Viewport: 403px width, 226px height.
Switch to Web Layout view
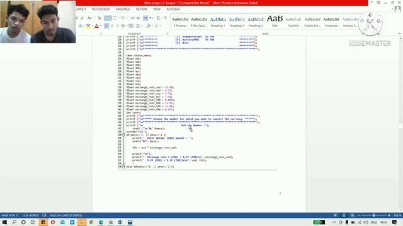coord(353,215)
